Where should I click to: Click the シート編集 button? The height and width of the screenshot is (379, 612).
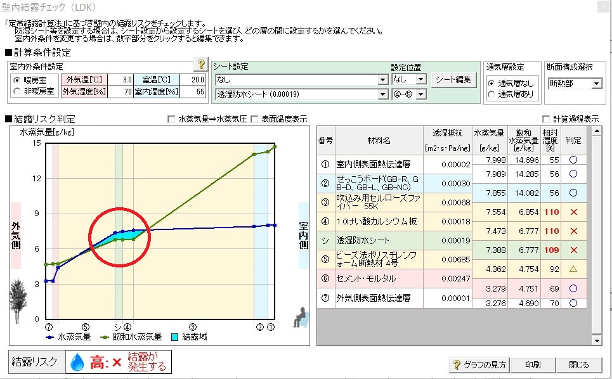tap(453, 80)
